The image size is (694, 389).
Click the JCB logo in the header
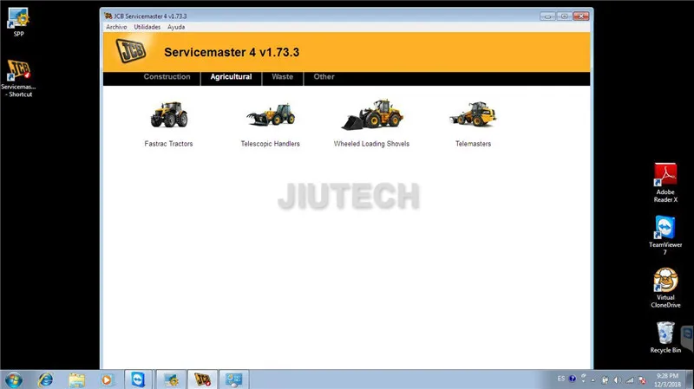[130, 53]
